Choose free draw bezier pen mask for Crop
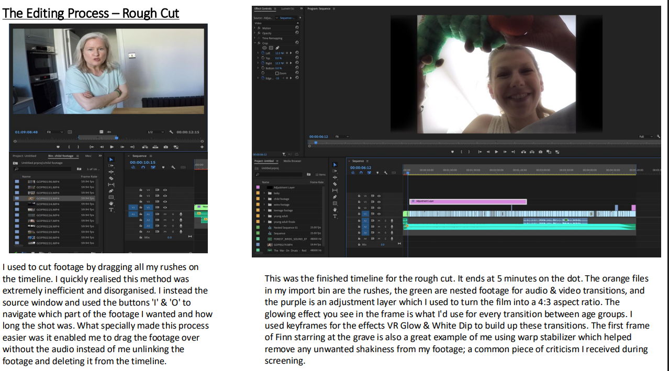 tap(277, 48)
